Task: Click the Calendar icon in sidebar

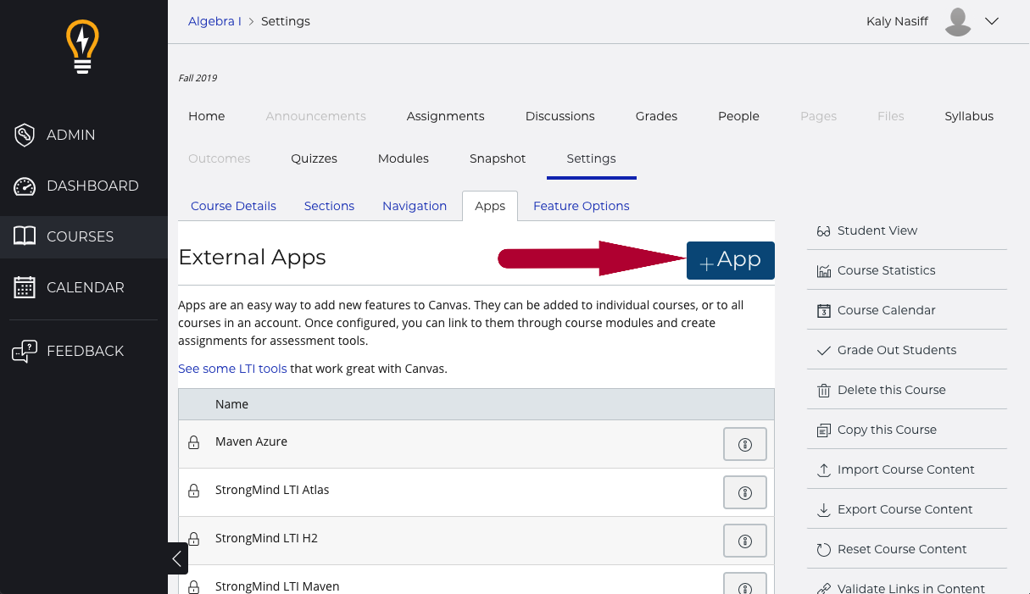Action: click(25, 288)
